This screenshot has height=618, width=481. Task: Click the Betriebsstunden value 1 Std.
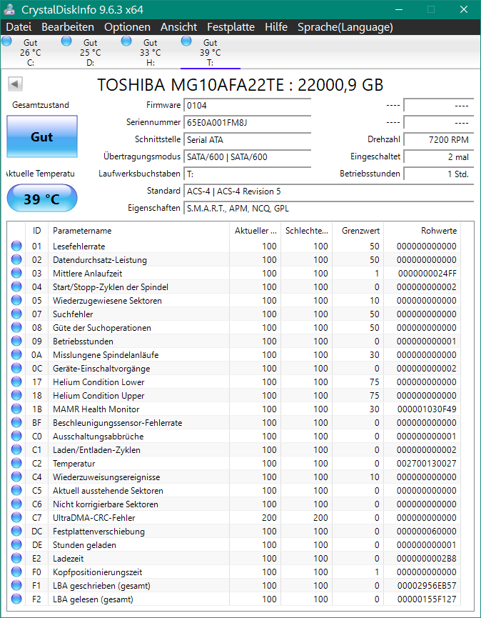pyautogui.click(x=438, y=174)
